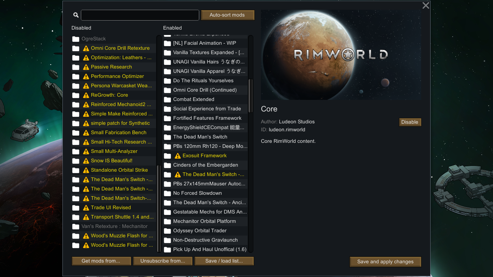Viewport: 493px width, 277px height.
Task: Click warning icon beside Omni Core Drill Retexture
Action: pos(86,48)
